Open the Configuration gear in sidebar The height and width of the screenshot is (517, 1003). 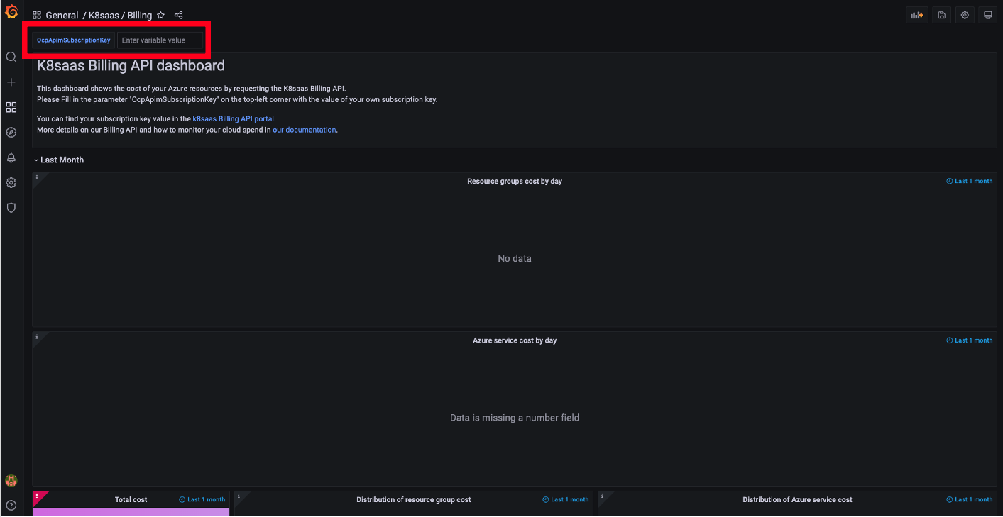(11, 182)
